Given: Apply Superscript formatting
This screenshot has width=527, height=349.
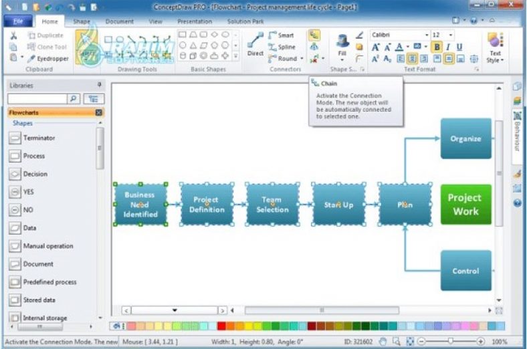Looking at the screenshot, I should pyautogui.click(x=375, y=59).
